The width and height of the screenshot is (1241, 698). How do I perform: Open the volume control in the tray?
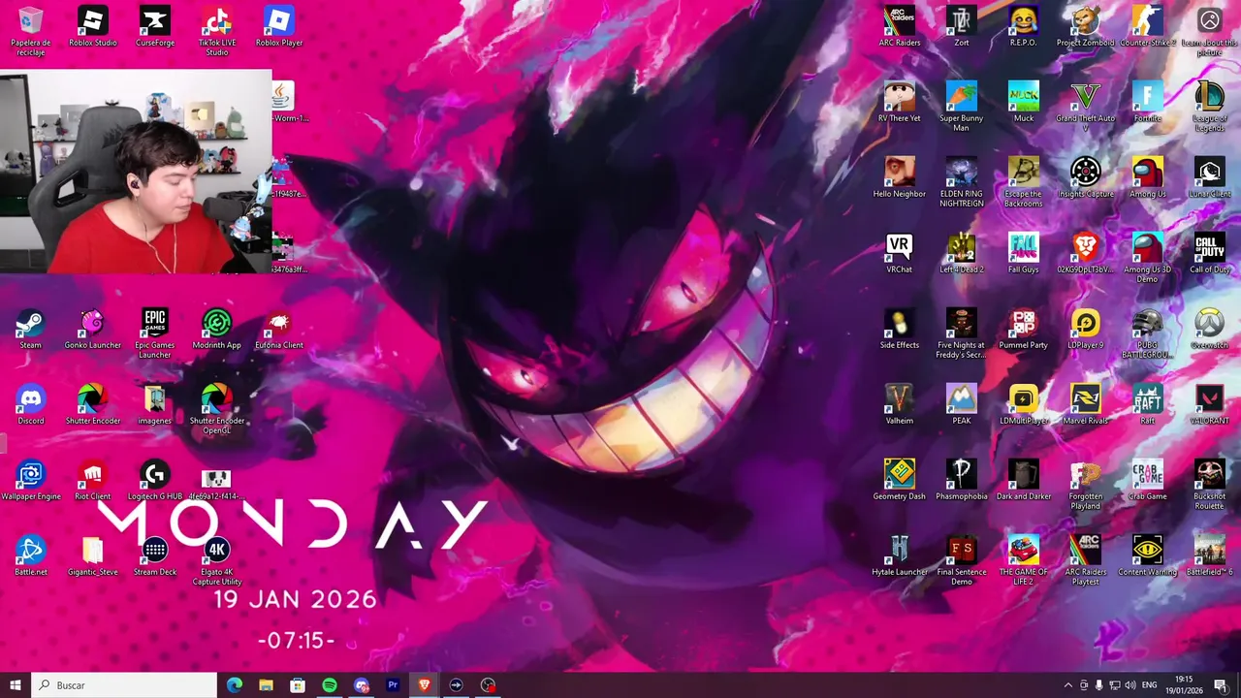[1130, 685]
